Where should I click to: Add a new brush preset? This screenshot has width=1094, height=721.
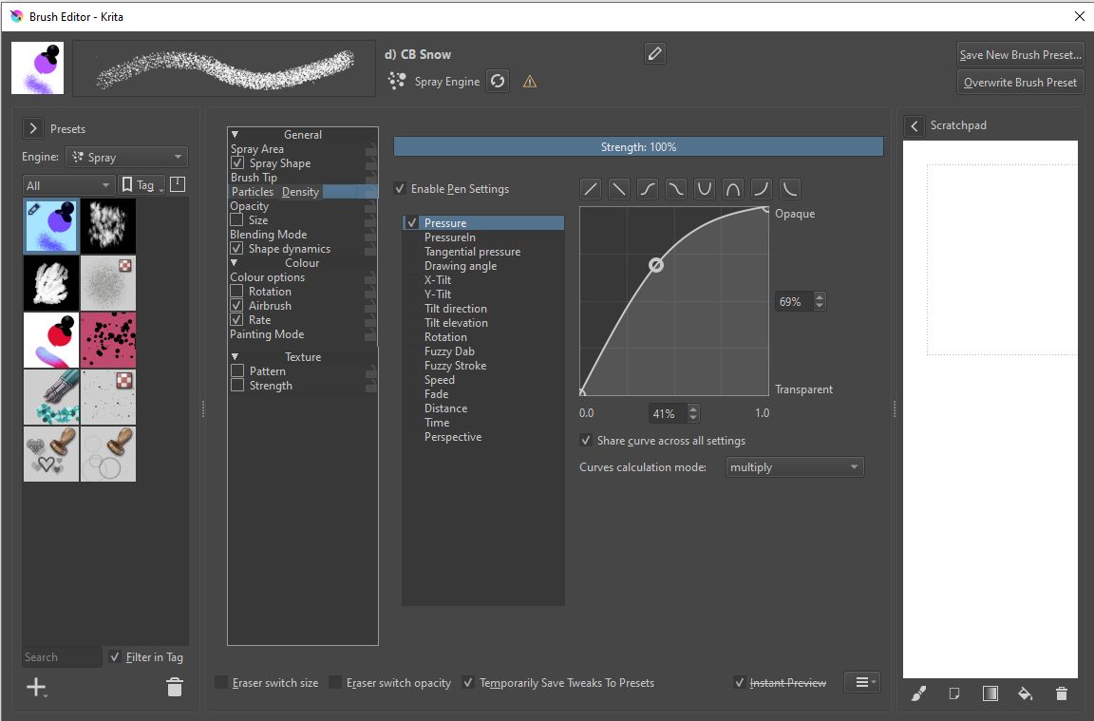click(x=35, y=688)
